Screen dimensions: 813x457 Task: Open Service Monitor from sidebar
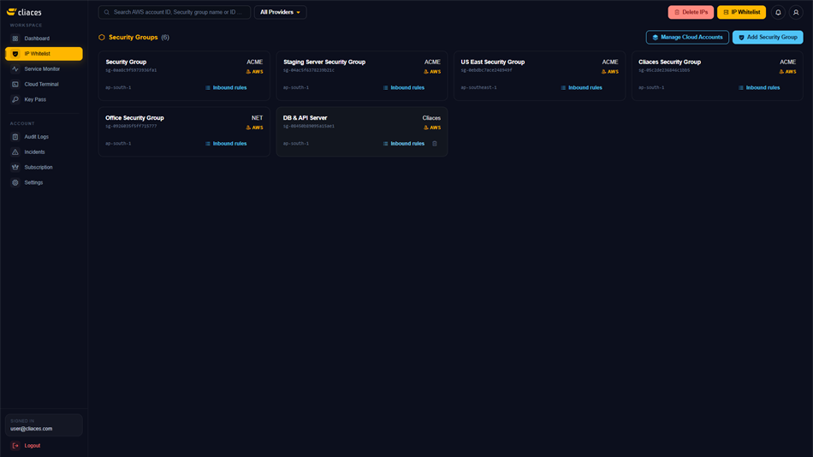point(44,69)
